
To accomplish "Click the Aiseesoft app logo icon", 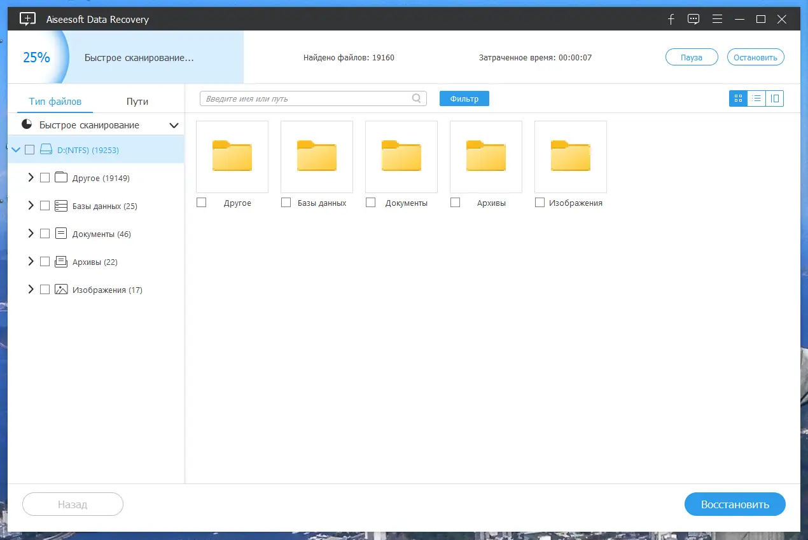I will 28,19.
